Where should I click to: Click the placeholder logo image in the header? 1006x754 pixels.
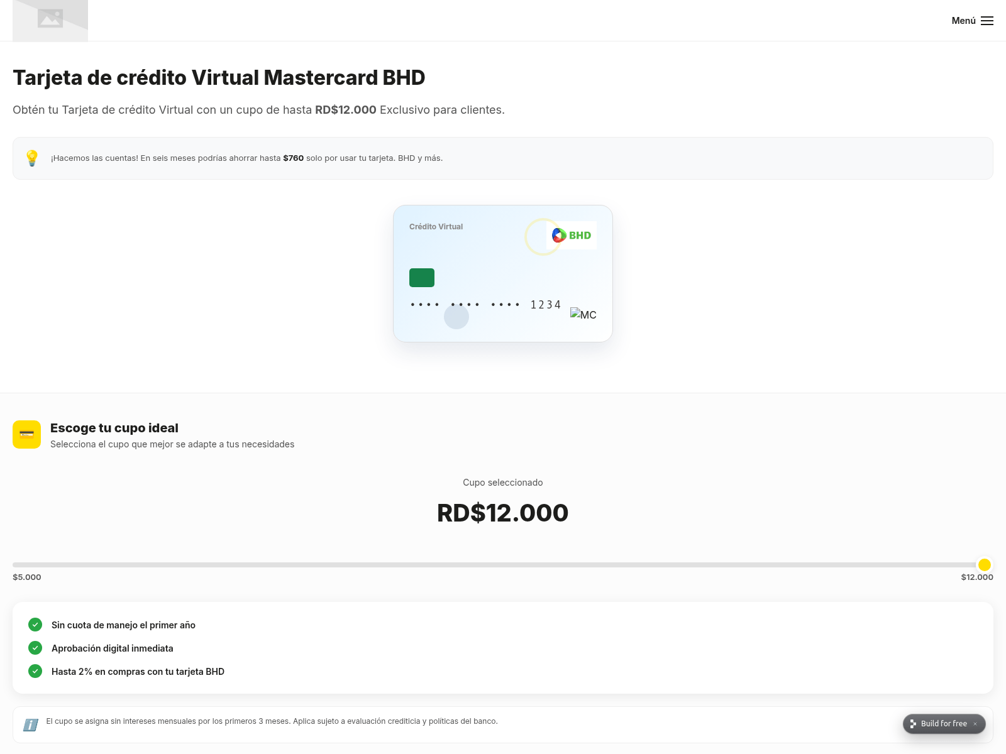click(x=50, y=20)
